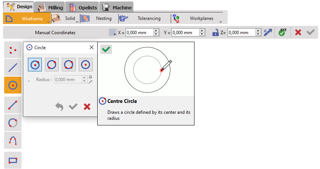Toggle the Radius lock icon
The image size is (320, 169).
click(x=90, y=77)
